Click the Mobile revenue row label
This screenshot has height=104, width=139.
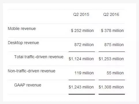[22, 29]
